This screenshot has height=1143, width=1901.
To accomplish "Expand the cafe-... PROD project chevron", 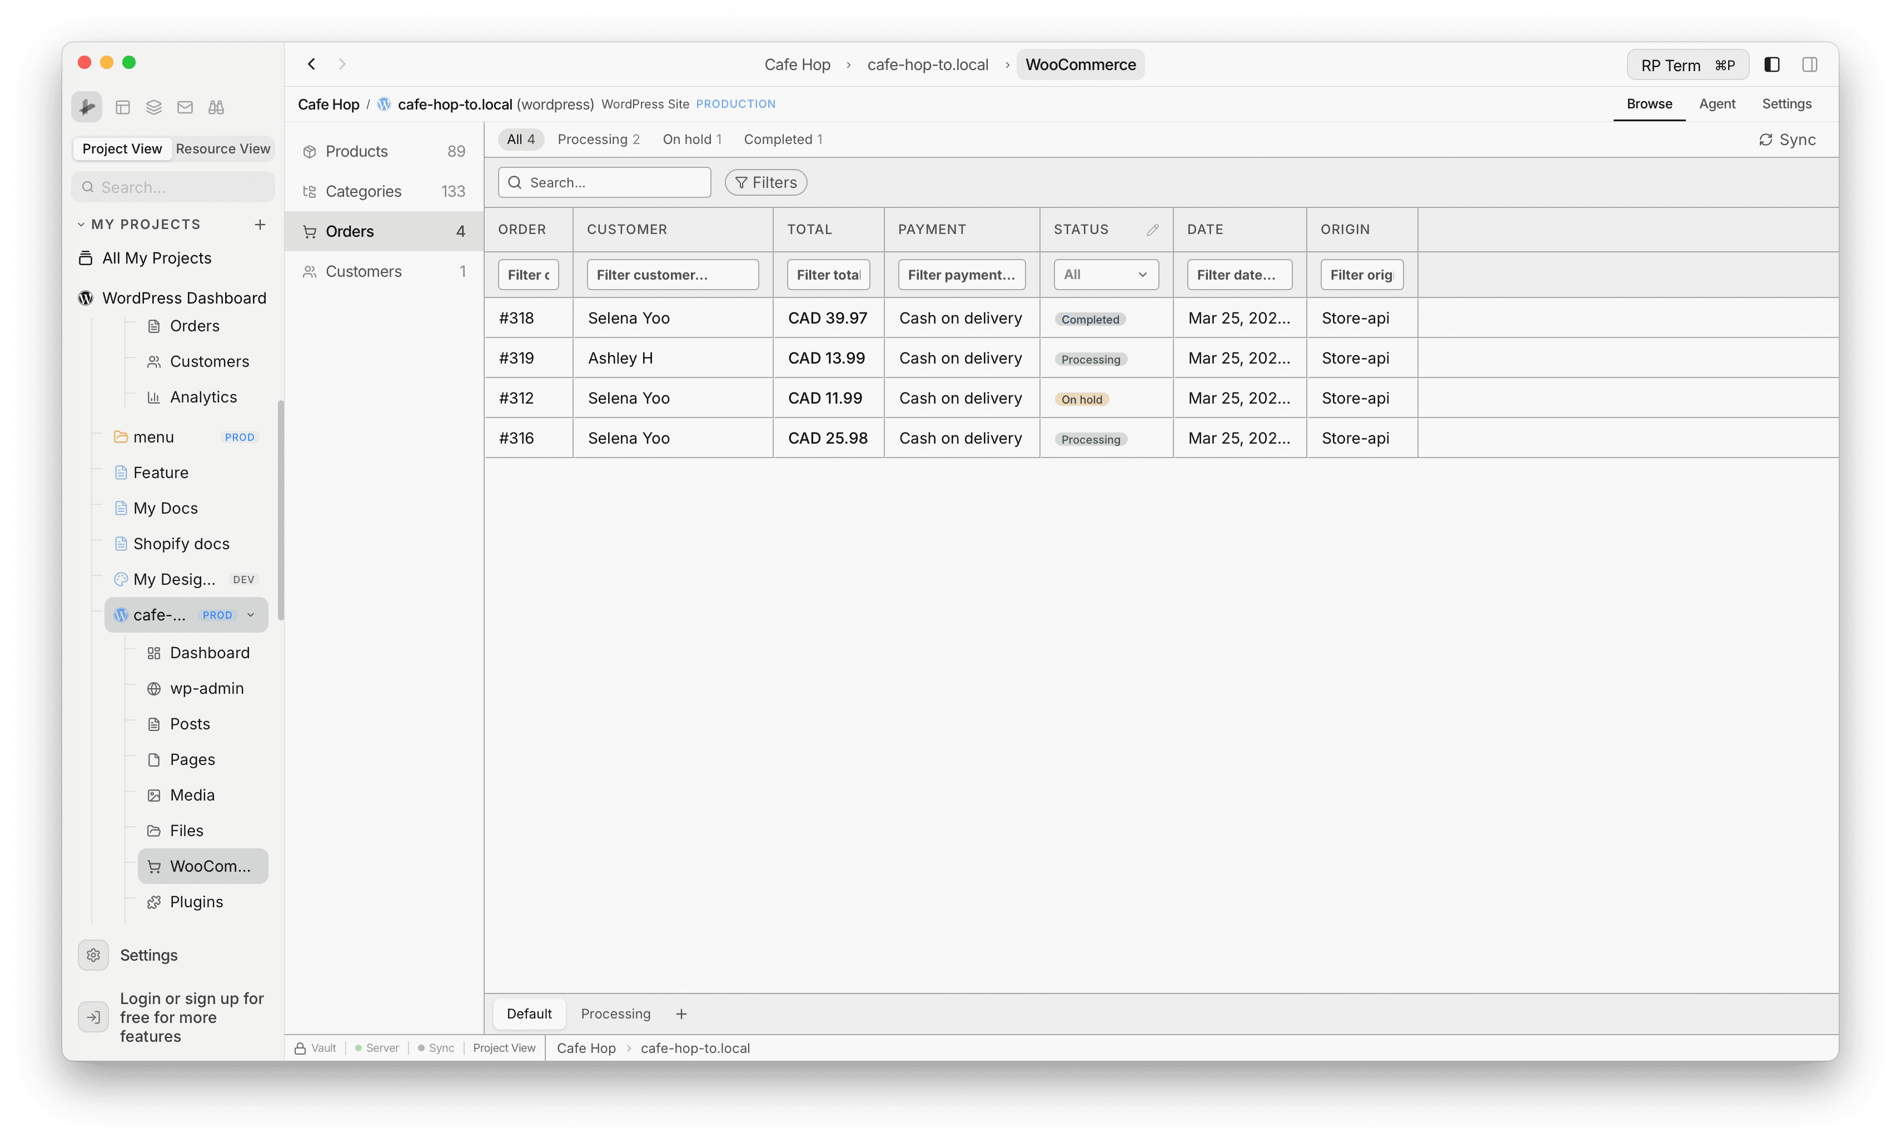I will [x=251, y=615].
